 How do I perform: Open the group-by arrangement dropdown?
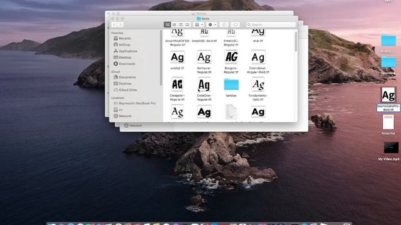tap(199, 24)
